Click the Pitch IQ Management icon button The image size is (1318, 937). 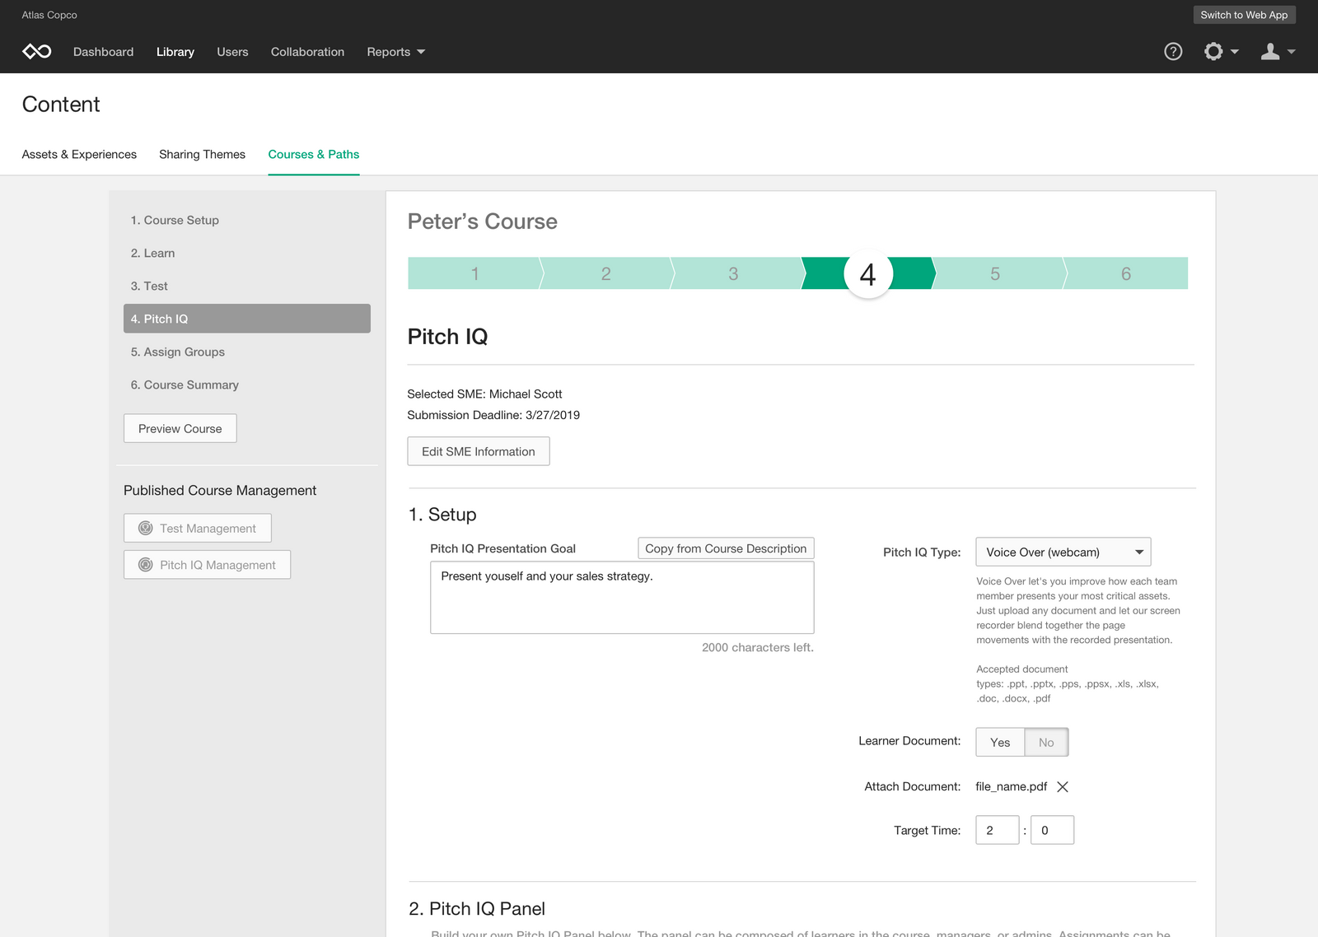(x=207, y=565)
